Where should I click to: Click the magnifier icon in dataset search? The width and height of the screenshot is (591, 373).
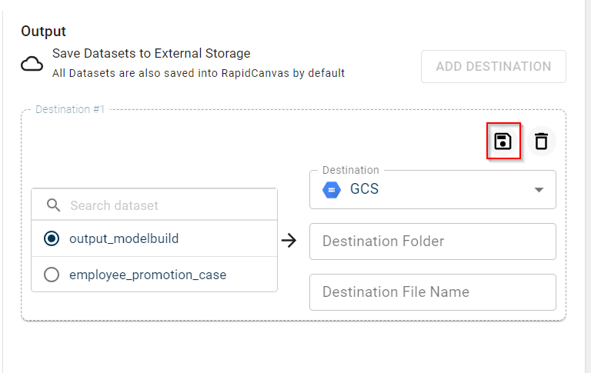tap(53, 205)
